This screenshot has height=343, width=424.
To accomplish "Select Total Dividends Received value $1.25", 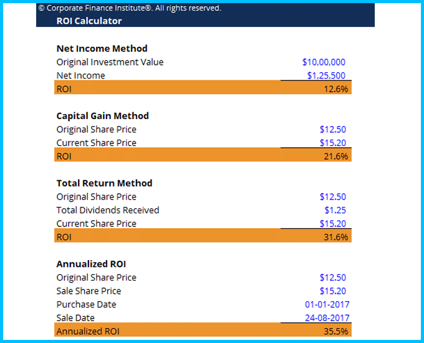I will (335, 210).
